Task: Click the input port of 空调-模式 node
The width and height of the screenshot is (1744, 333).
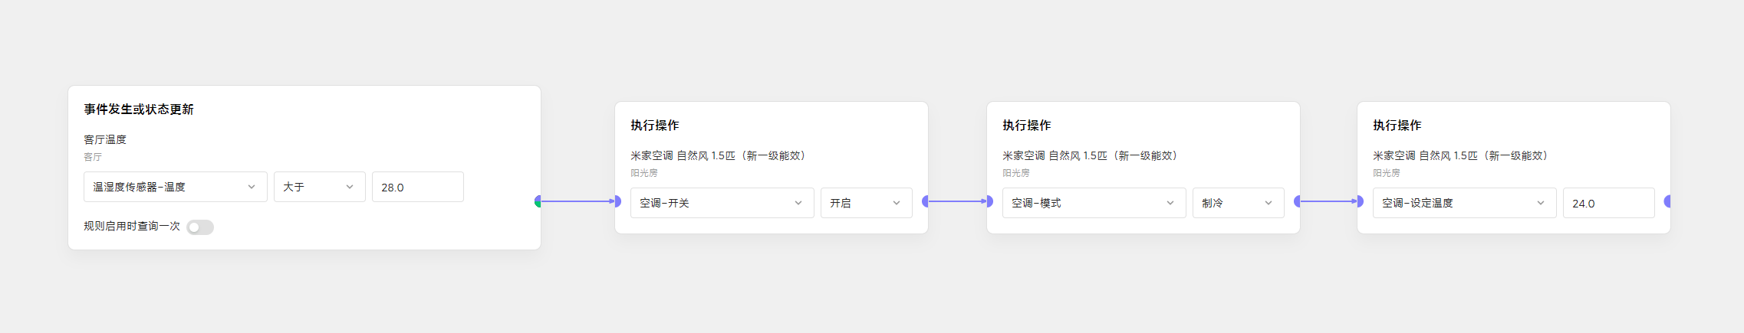Action: click(989, 201)
